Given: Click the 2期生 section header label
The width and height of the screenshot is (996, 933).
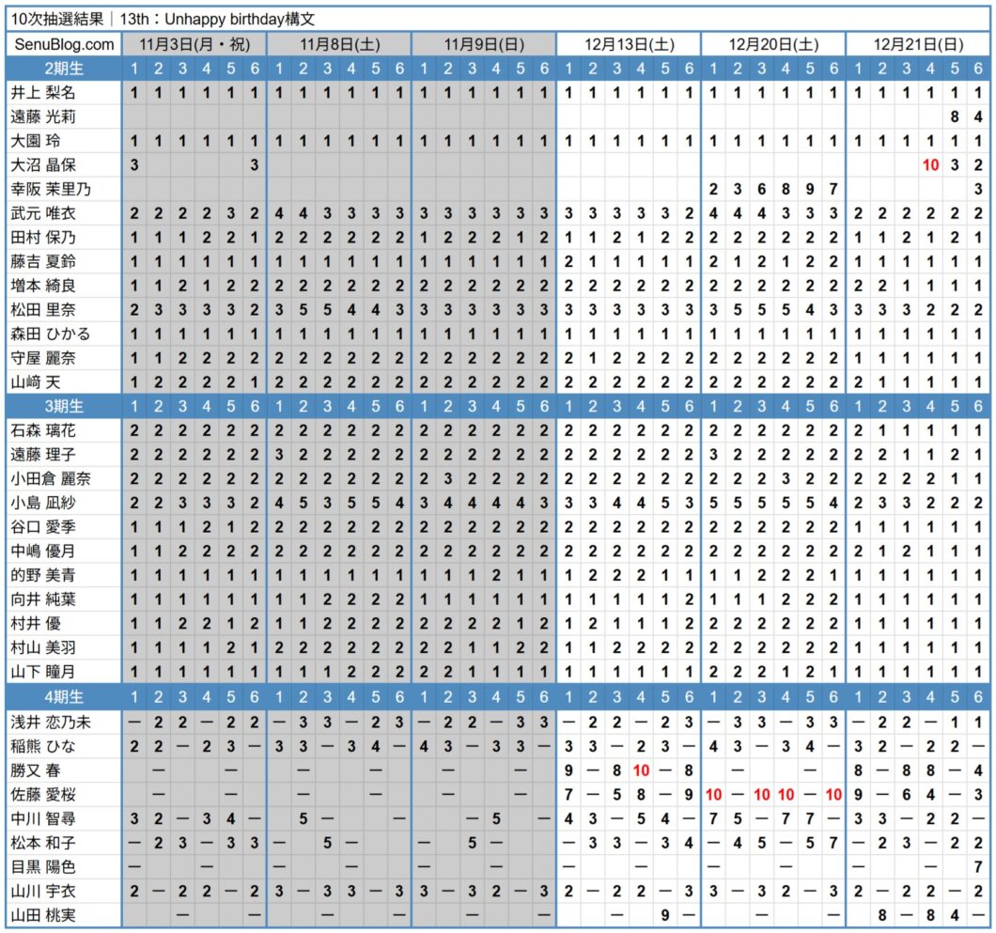Looking at the screenshot, I should click(x=64, y=68).
